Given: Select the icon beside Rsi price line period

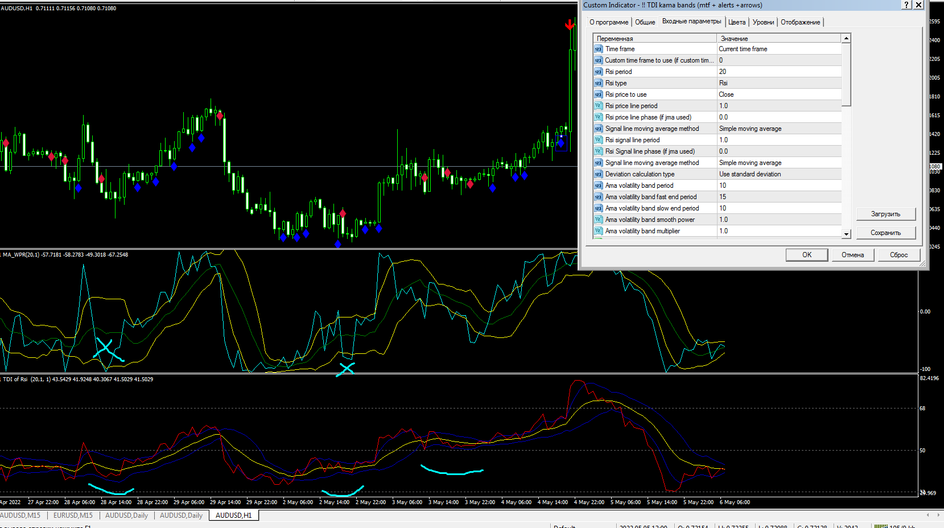Looking at the screenshot, I should pos(598,106).
